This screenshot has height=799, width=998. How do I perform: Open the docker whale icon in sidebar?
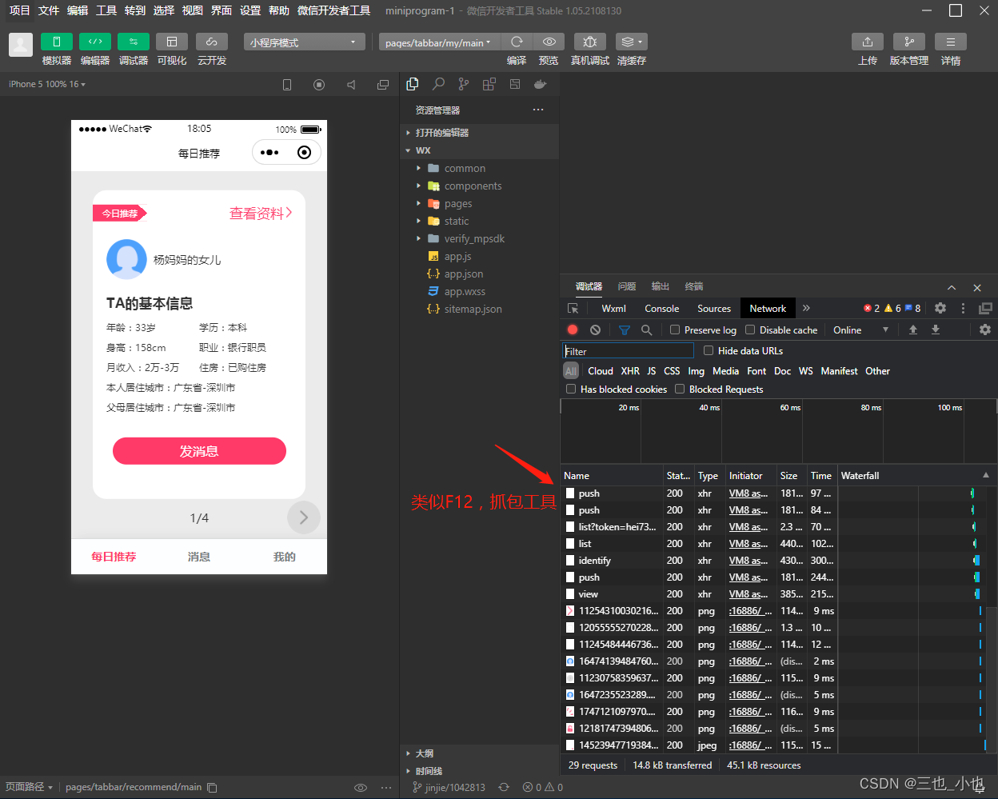[x=541, y=84]
